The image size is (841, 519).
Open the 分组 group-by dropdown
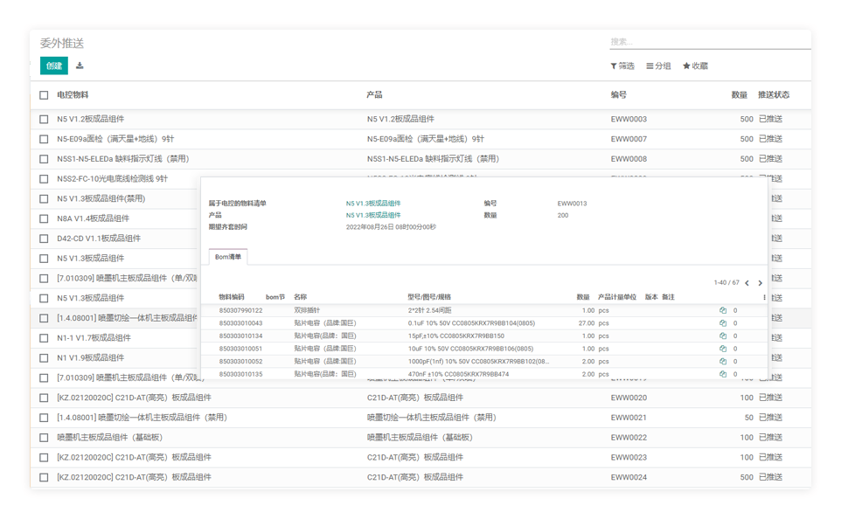[x=658, y=66]
